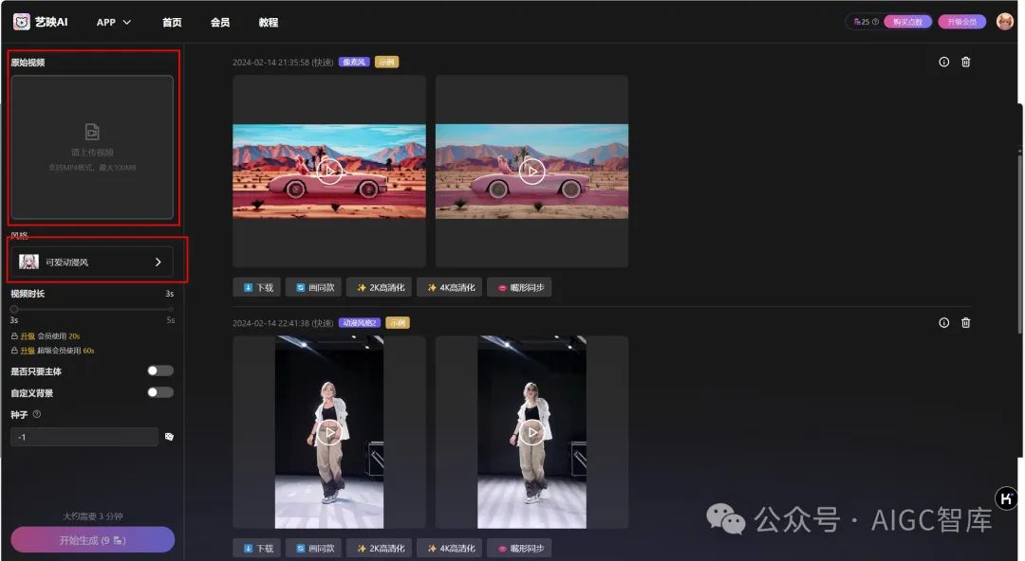Click the 种子 input field
This screenshot has height=561, width=1025.
pyautogui.click(x=84, y=437)
